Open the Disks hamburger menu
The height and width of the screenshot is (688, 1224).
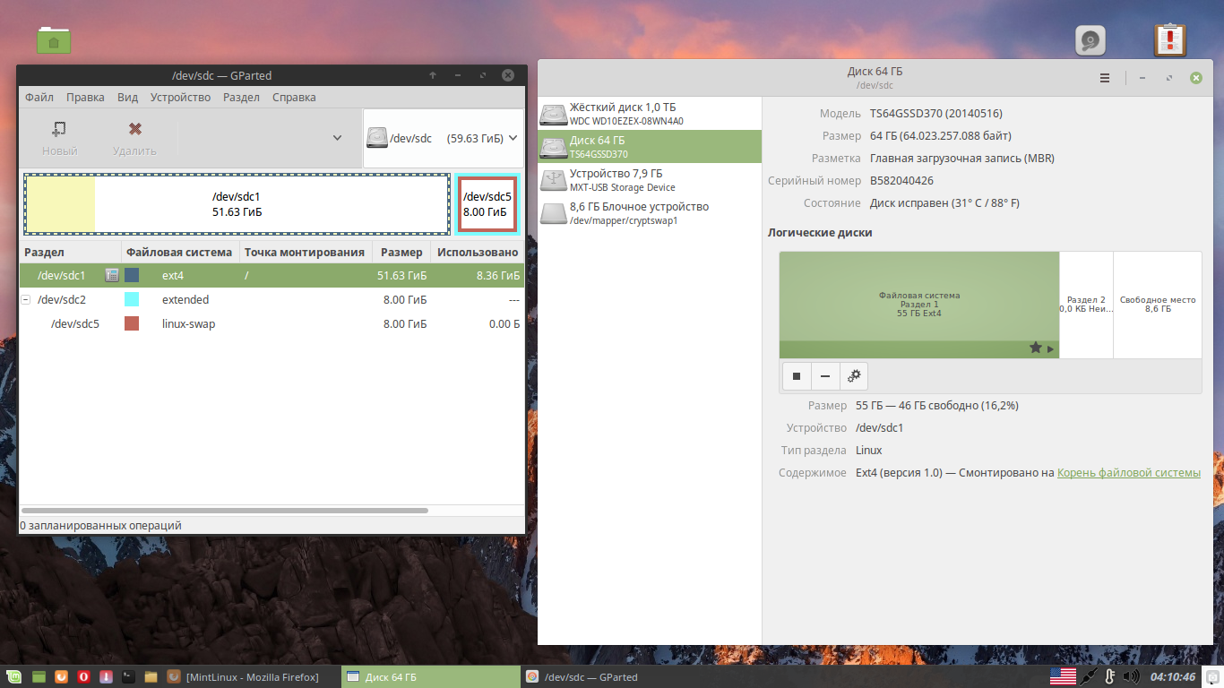tap(1105, 78)
